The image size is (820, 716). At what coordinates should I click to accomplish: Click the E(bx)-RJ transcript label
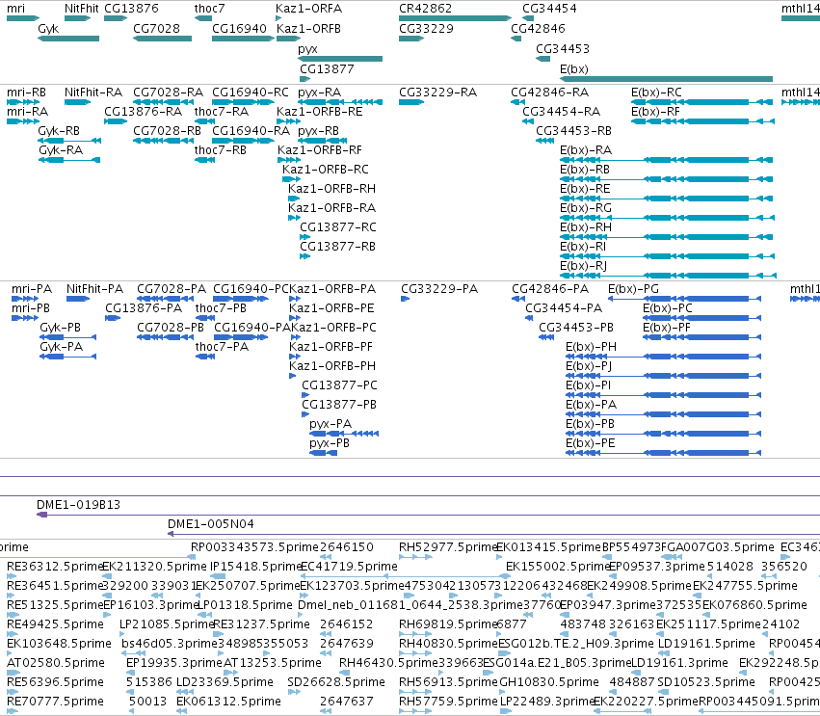(584, 266)
